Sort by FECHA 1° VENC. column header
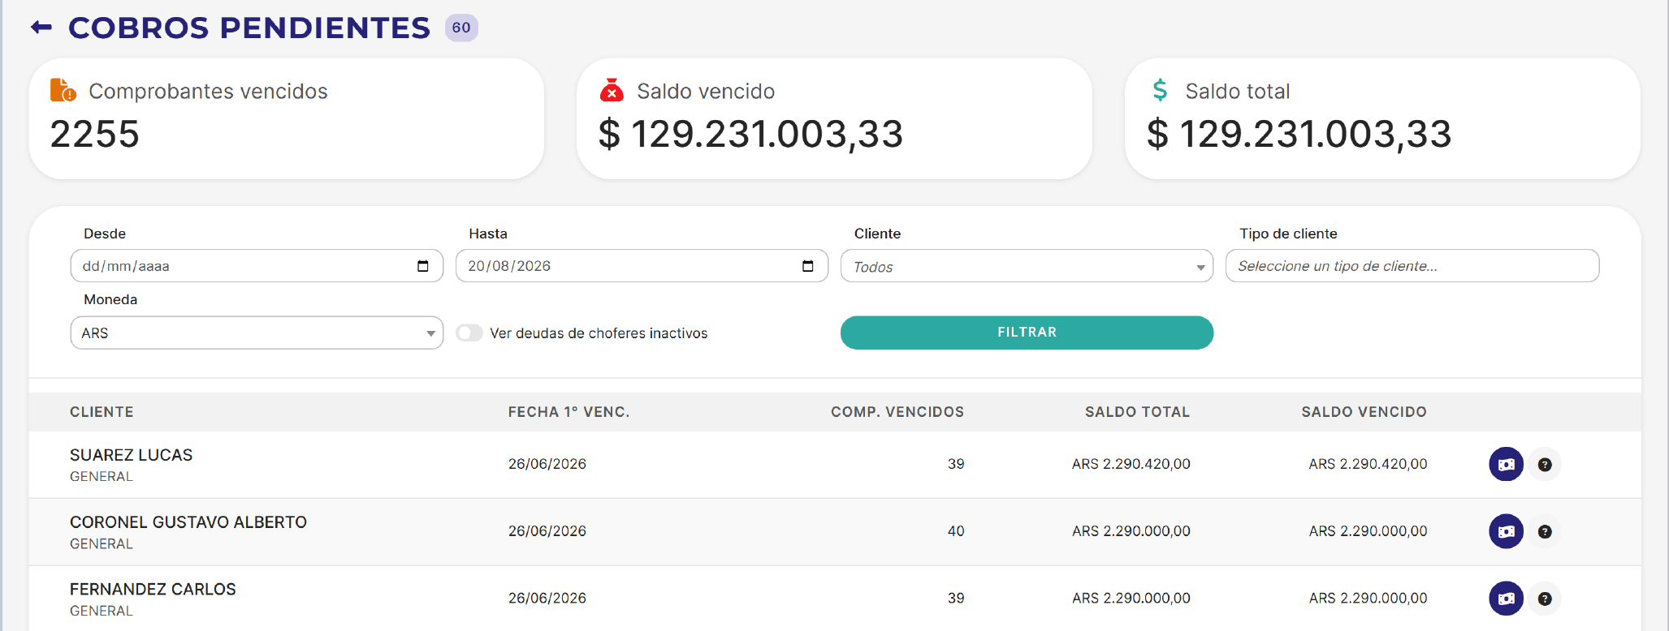1669x631 pixels. point(569,412)
